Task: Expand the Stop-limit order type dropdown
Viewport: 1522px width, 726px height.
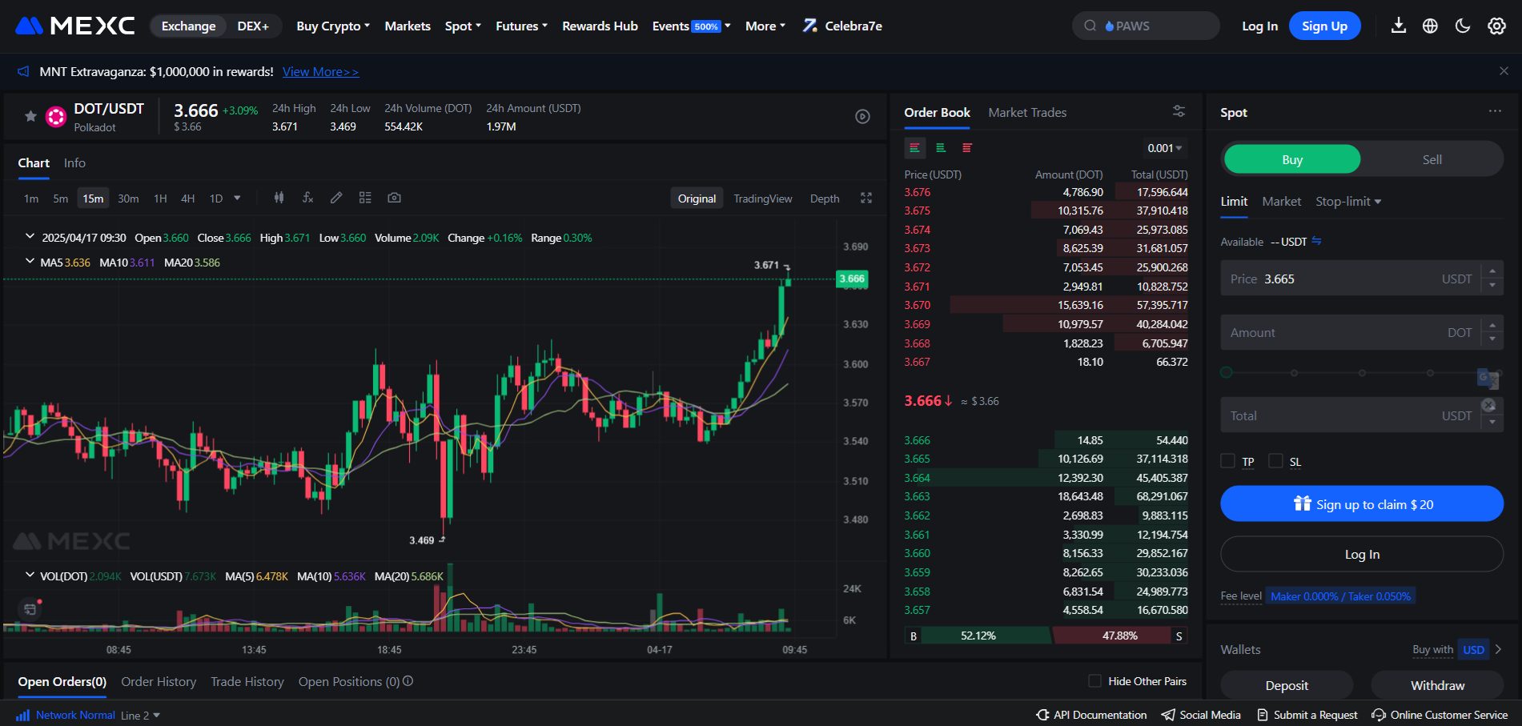Action: point(1348,202)
